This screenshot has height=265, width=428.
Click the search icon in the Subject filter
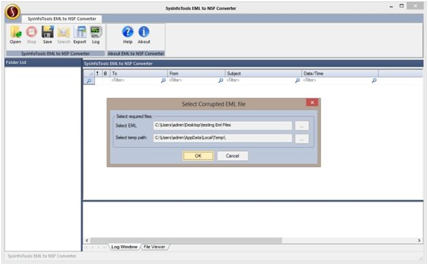pyautogui.click(x=298, y=80)
